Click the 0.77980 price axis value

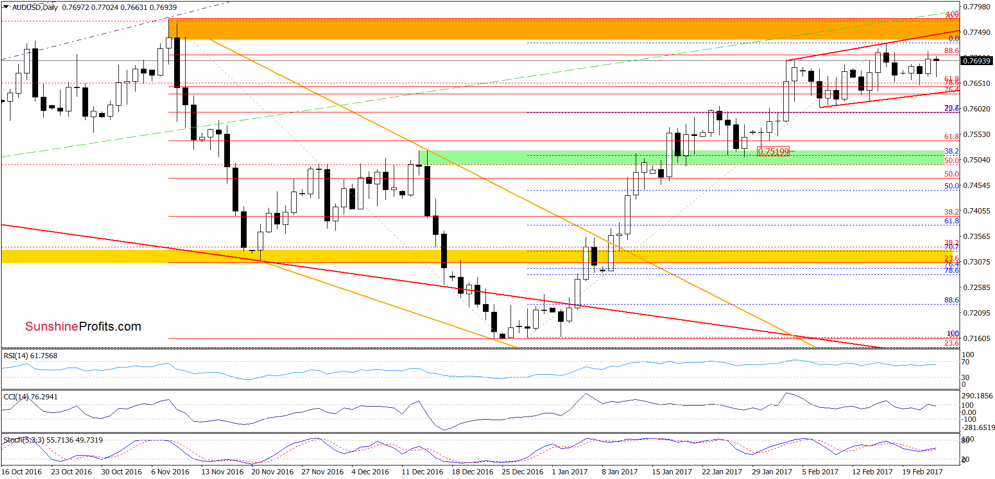click(976, 7)
